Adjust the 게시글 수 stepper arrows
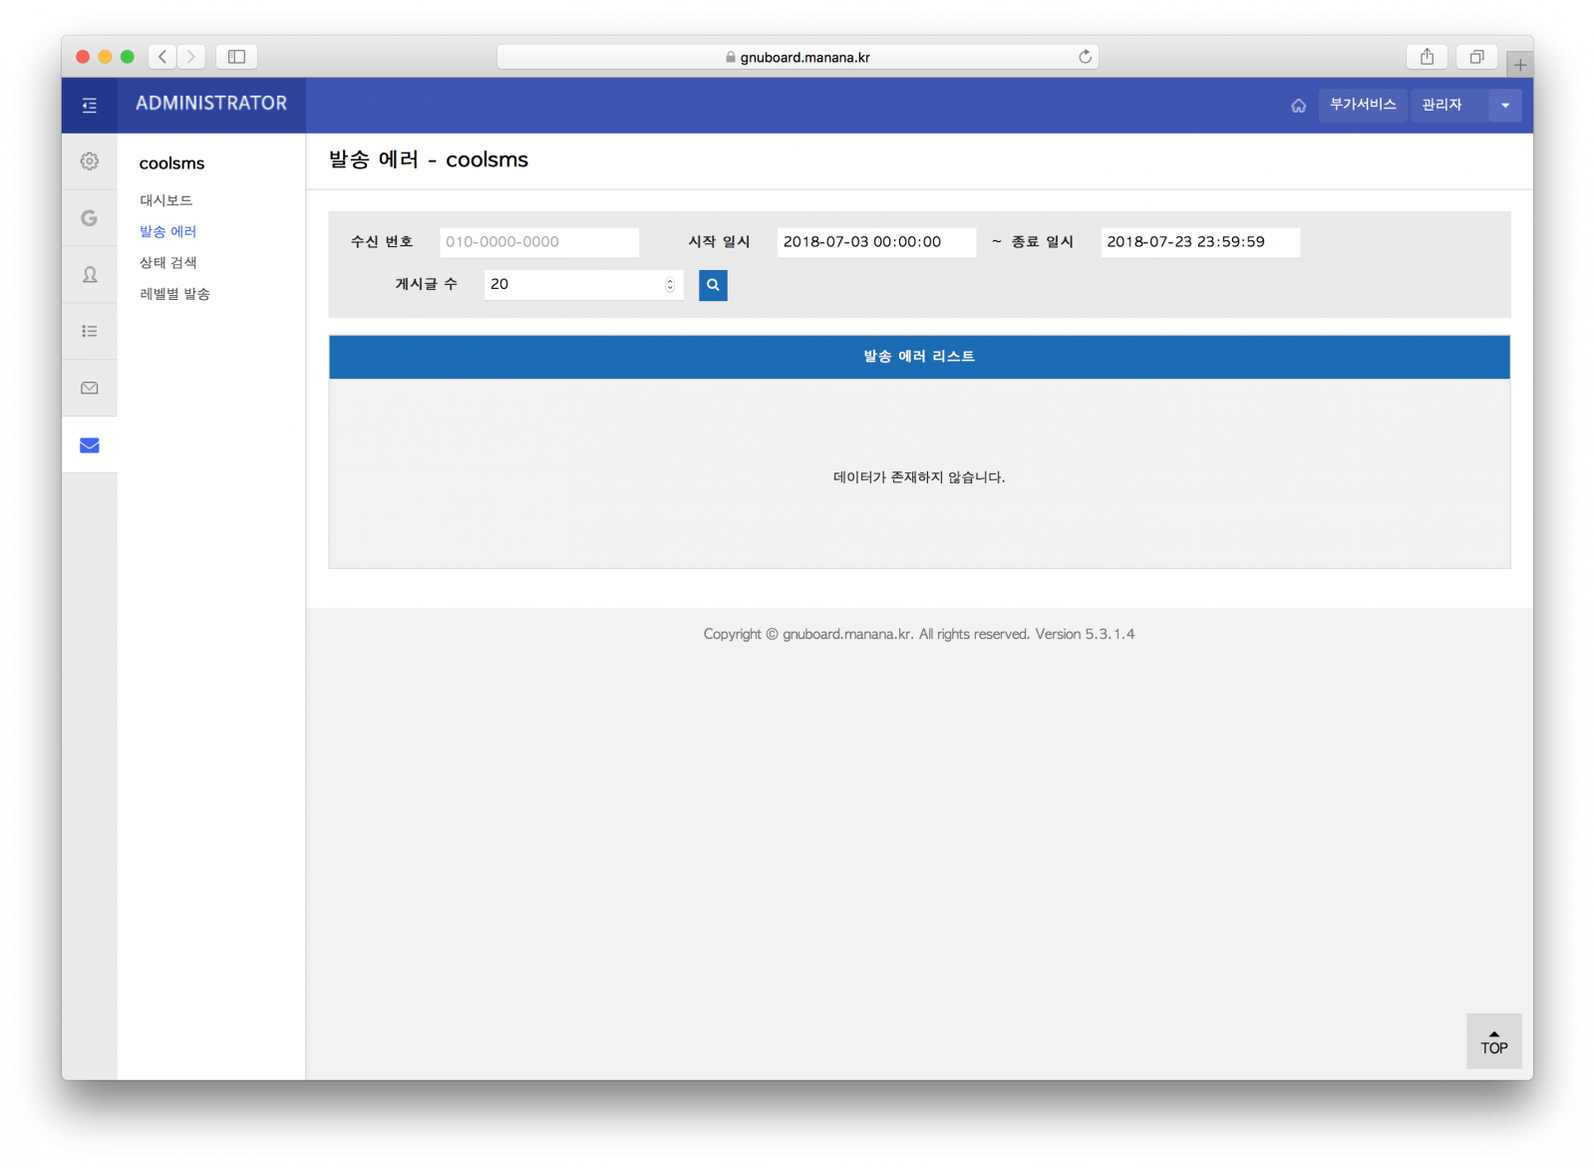 point(670,285)
